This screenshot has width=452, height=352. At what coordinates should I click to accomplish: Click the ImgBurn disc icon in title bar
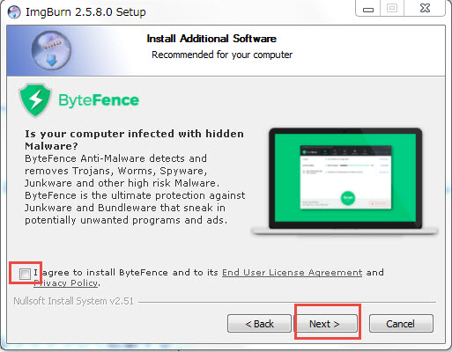coord(14,12)
